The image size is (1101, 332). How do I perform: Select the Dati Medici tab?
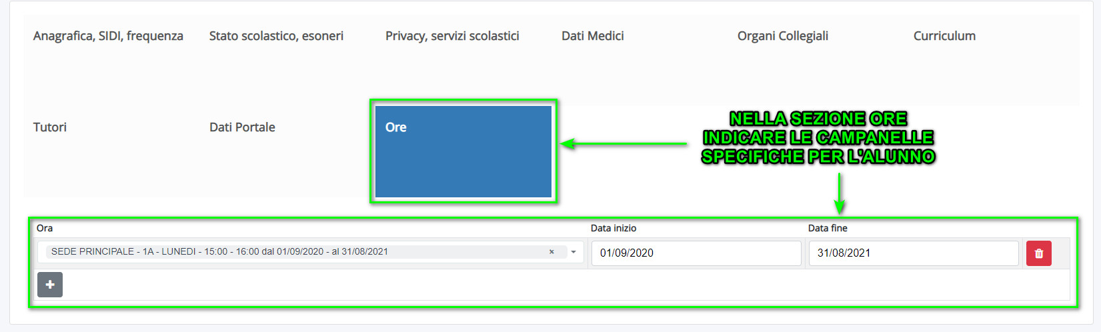[593, 36]
